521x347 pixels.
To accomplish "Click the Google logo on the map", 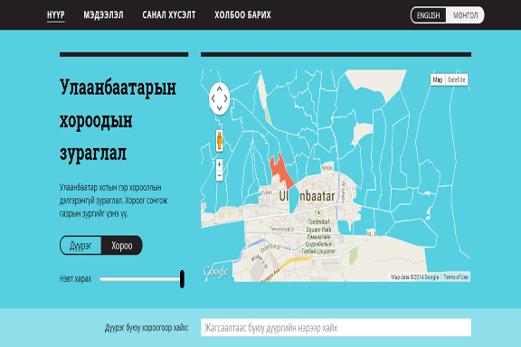I will pyautogui.click(x=215, y=272).
